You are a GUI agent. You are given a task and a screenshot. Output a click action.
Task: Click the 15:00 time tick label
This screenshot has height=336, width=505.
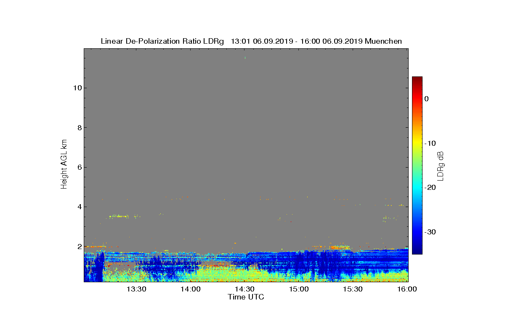[x=299, y=289]
